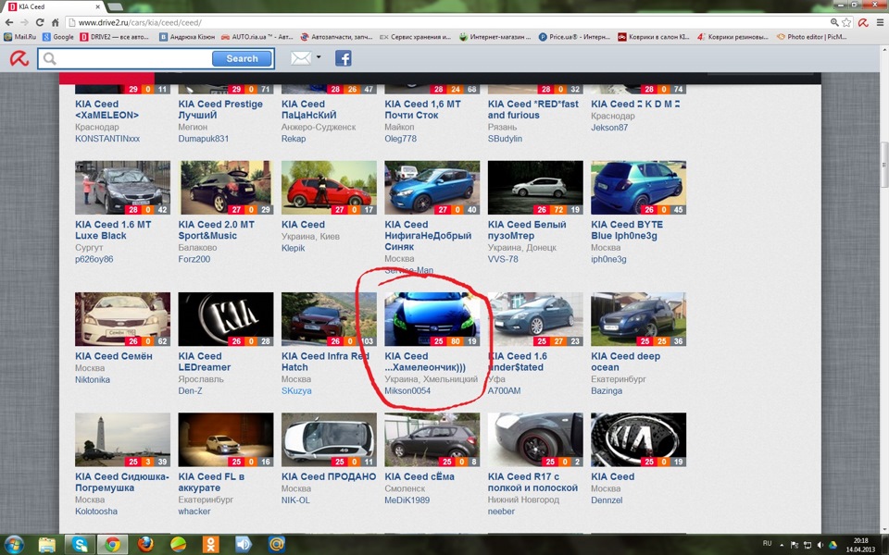Viewport: 889px width, 555px height.
Task: Open KIA Ceed Сидюшка-Погремушка link
Action: click(122, 482)
